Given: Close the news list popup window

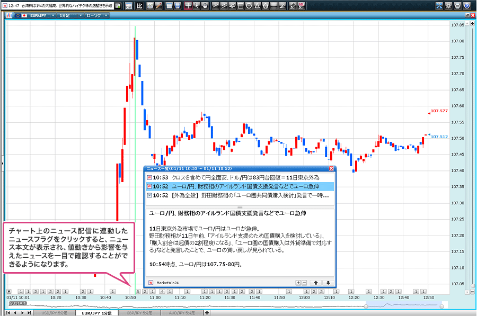Looking at the screenshot, I should click(x=331, y=168).
